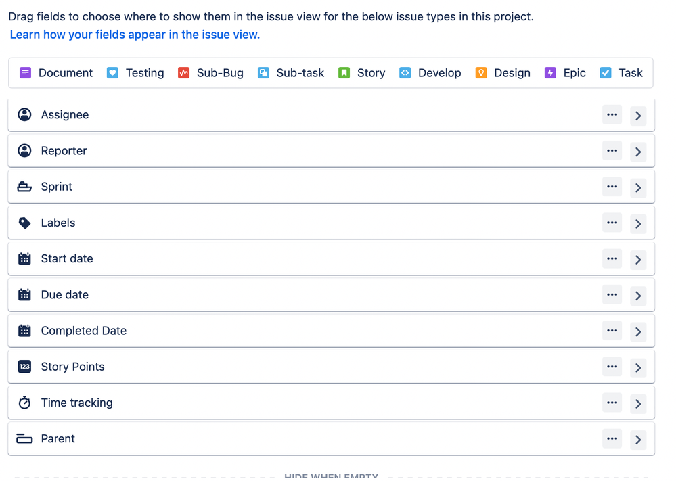Click the orange Design lightbulb icon
The height and width of the screenshot is (481, 676).
(x=481, y=73)
